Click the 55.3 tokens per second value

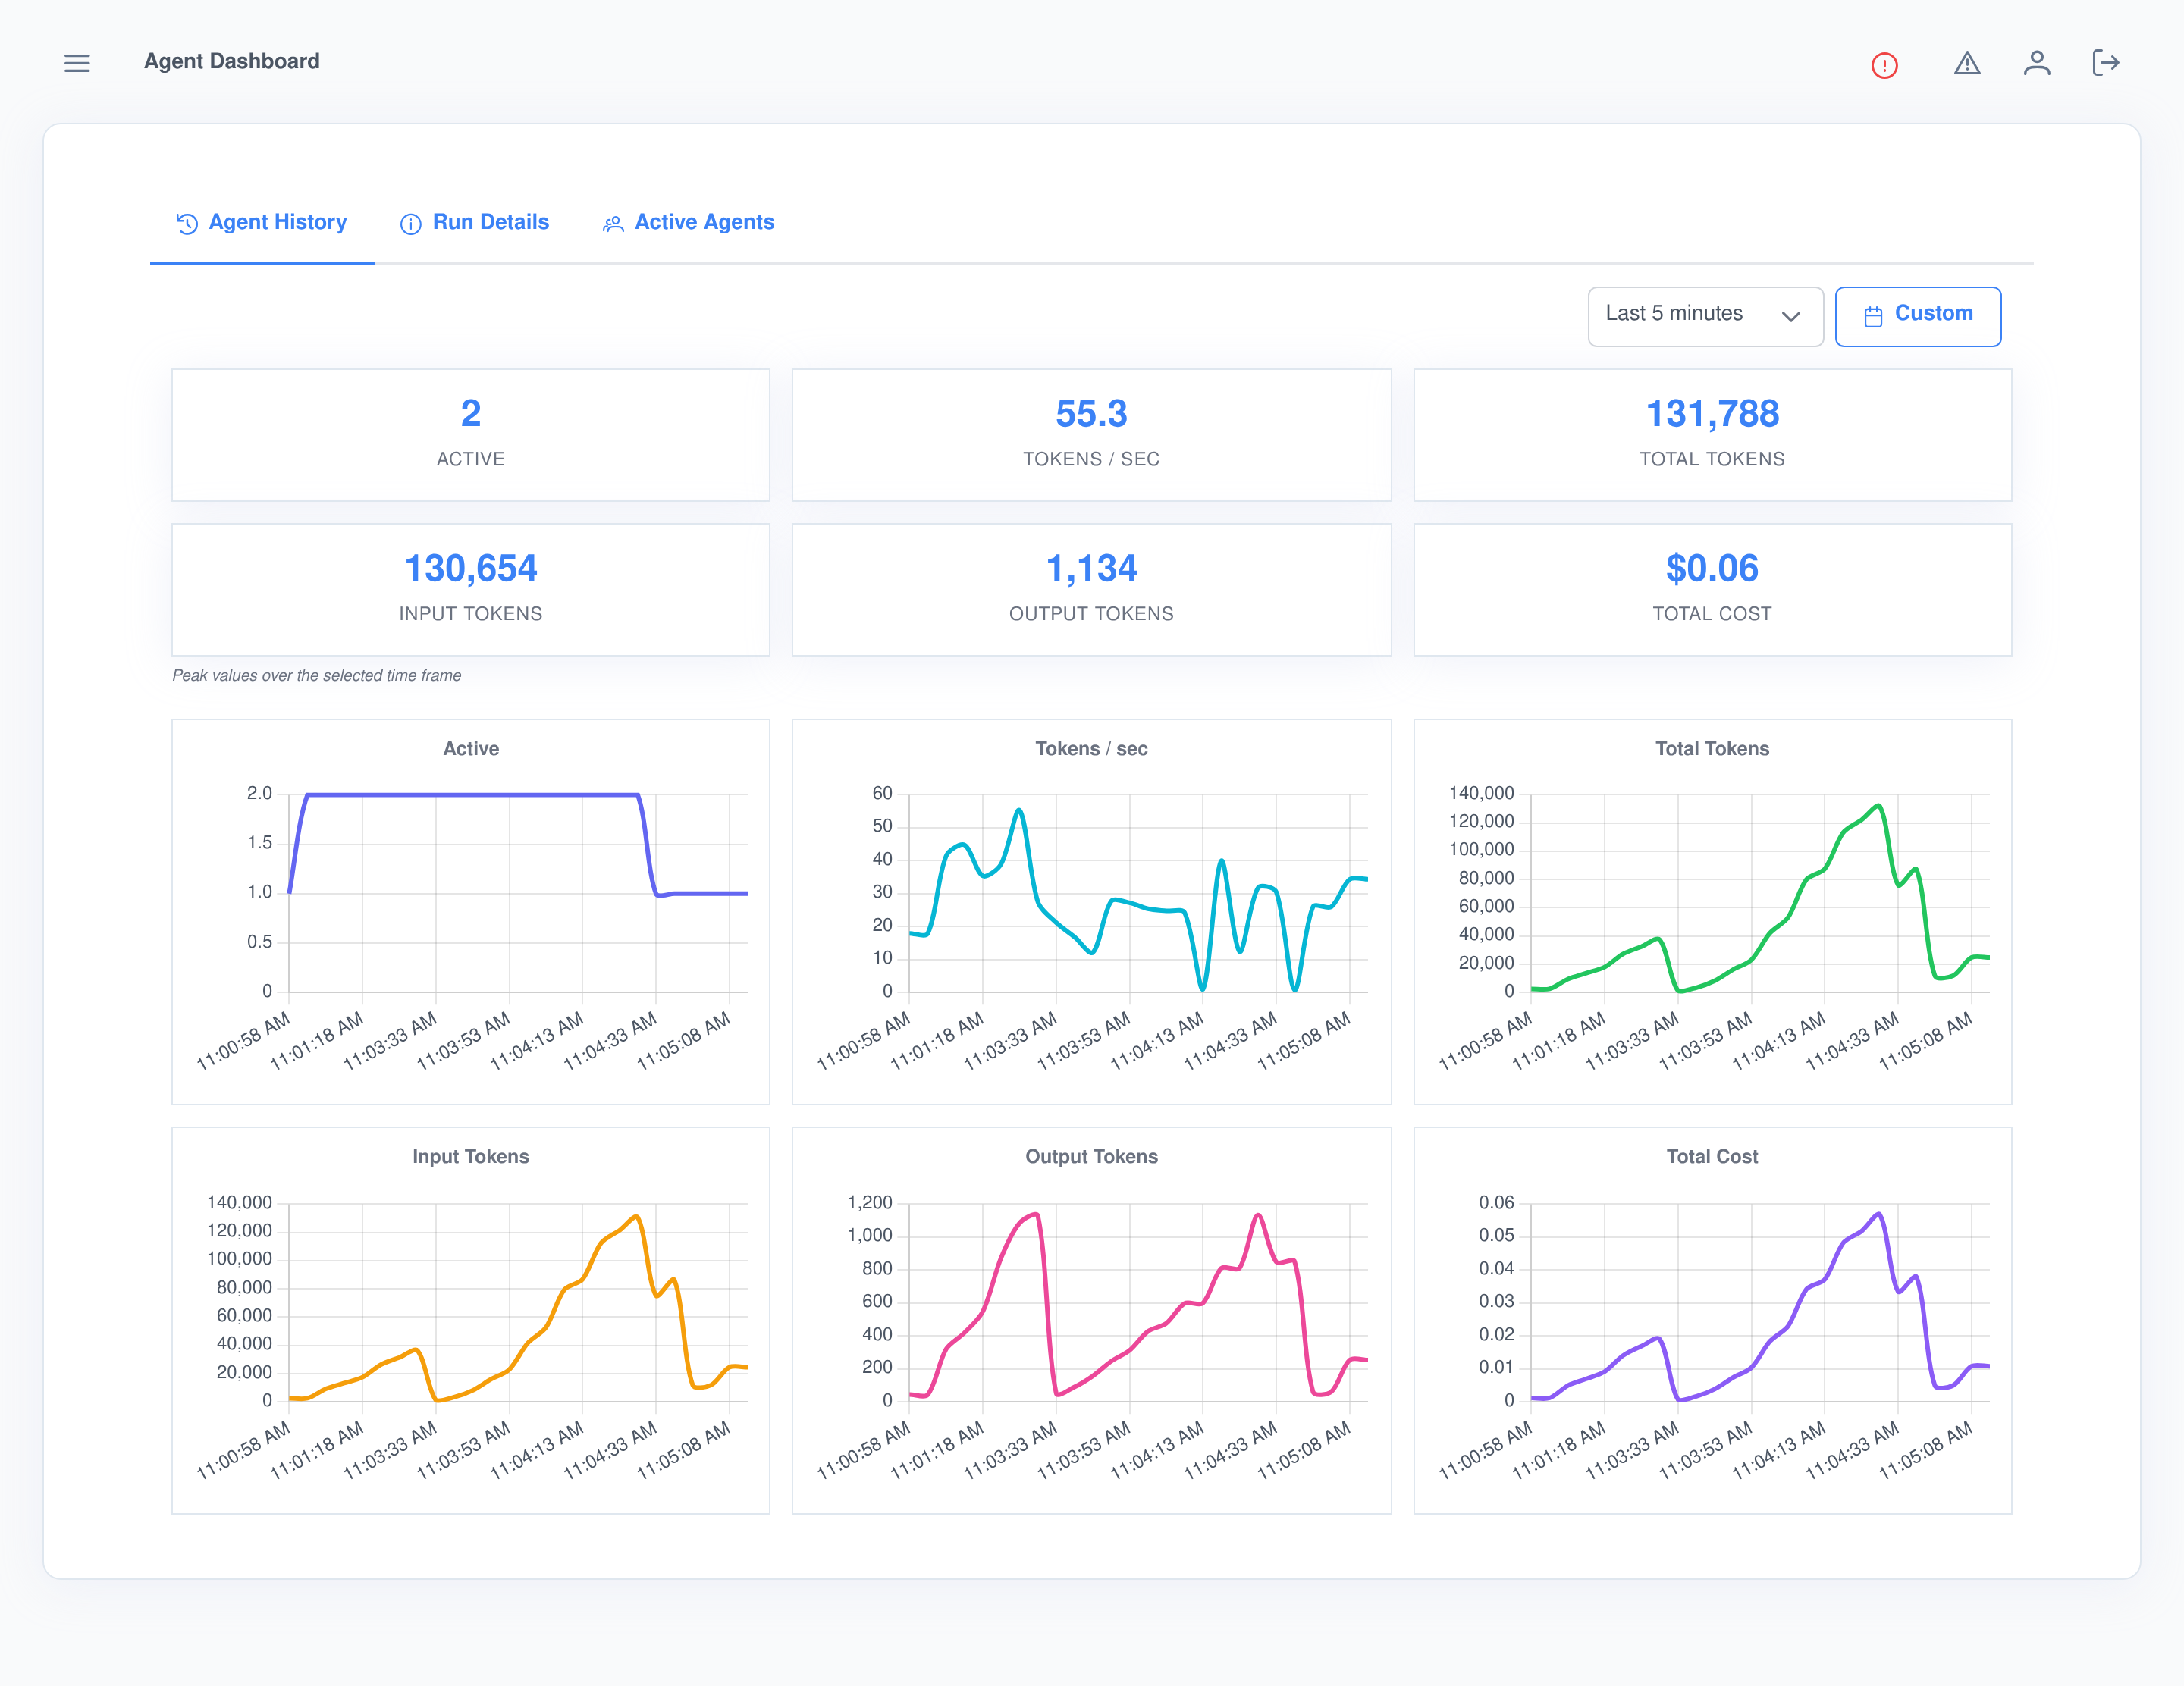1091,414
